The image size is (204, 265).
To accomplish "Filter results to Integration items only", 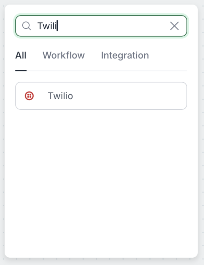I will (125, 55).
